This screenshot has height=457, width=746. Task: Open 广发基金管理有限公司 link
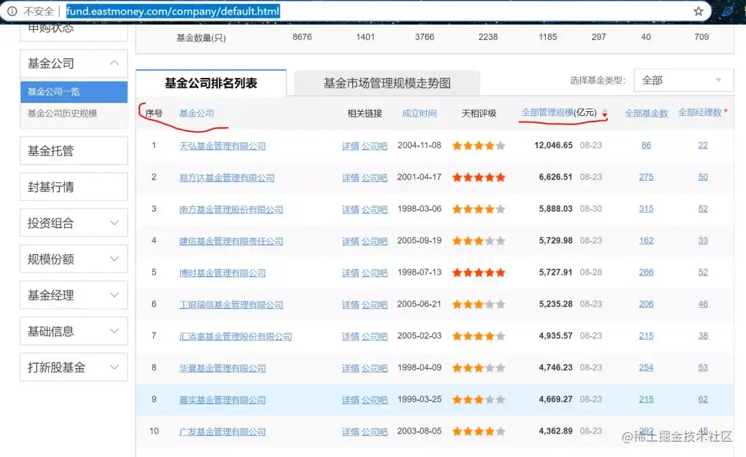(x=222, y=431)
